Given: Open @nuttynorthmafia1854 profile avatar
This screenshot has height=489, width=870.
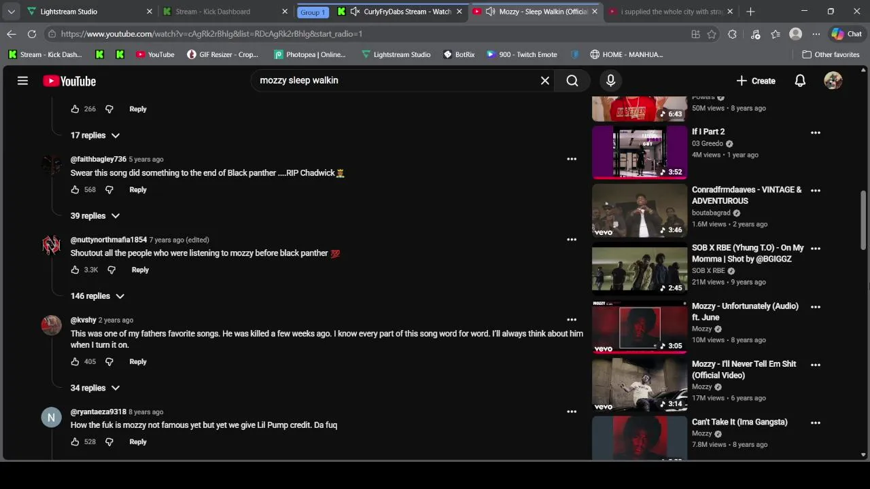Looking at the screenshot, I should (x=52, y=246).
